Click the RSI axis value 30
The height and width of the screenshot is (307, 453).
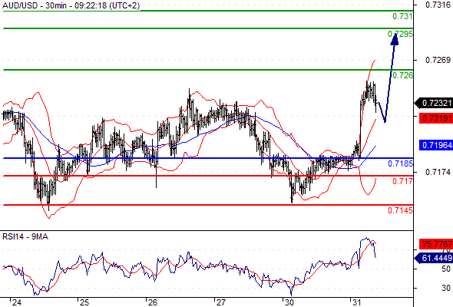point(446,288)
